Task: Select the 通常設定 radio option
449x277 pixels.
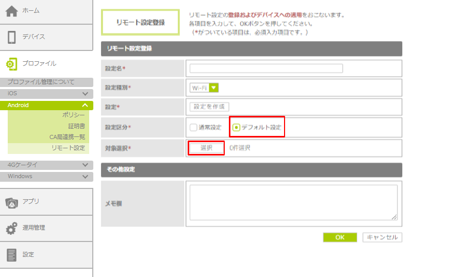Action: tap(193, 127)
